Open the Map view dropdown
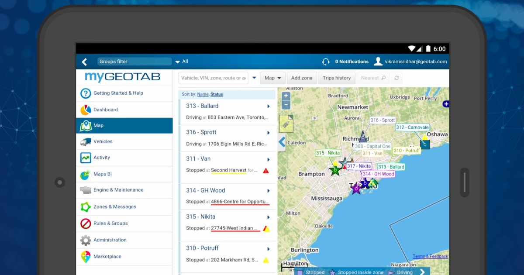Screen dimensions: 524x275 pyautogui.click(x=272, y=78)
